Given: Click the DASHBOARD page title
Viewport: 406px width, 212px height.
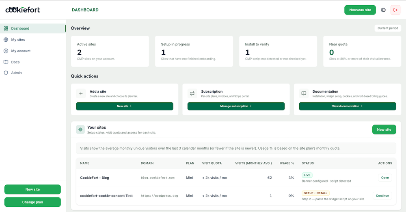Looking at the screenshot, I should tap(85, 10).
